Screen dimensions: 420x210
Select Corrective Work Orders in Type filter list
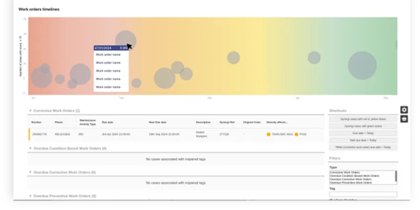[345, 172]
